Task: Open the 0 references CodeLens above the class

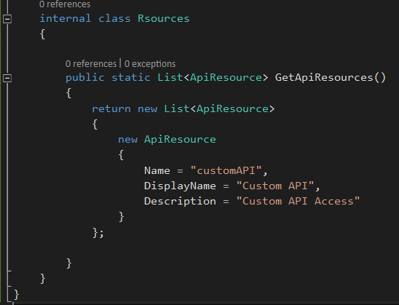Action: click(65, 4)
